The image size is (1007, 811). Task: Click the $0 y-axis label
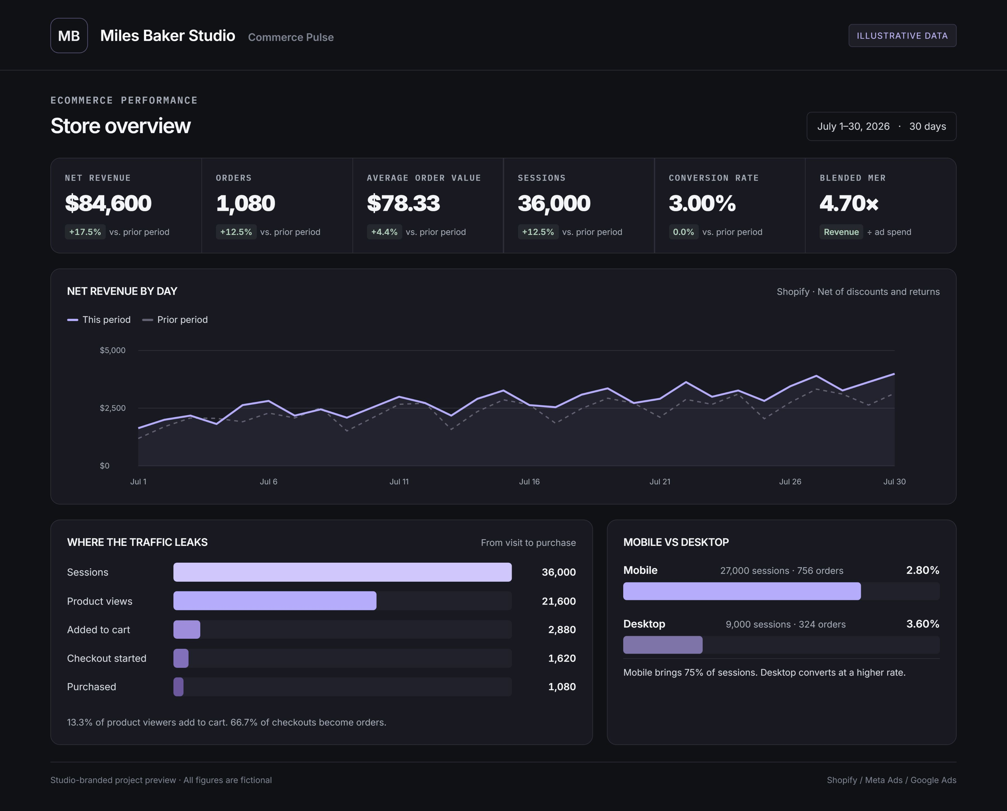click(x=105, y=466)
